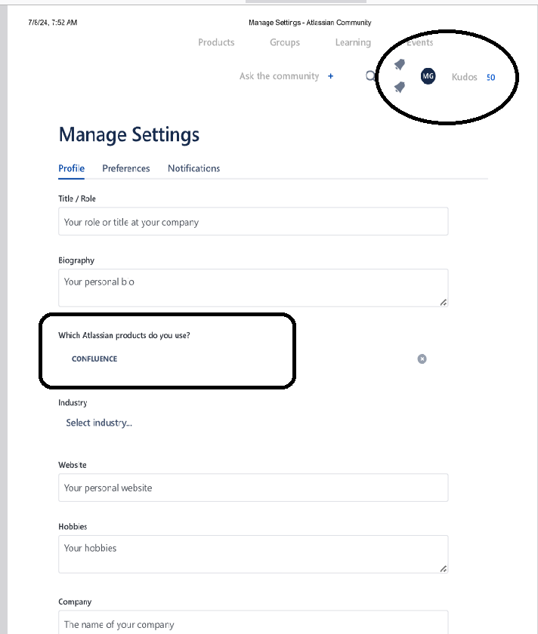Click the Hobbies field label

coord(73,527)
